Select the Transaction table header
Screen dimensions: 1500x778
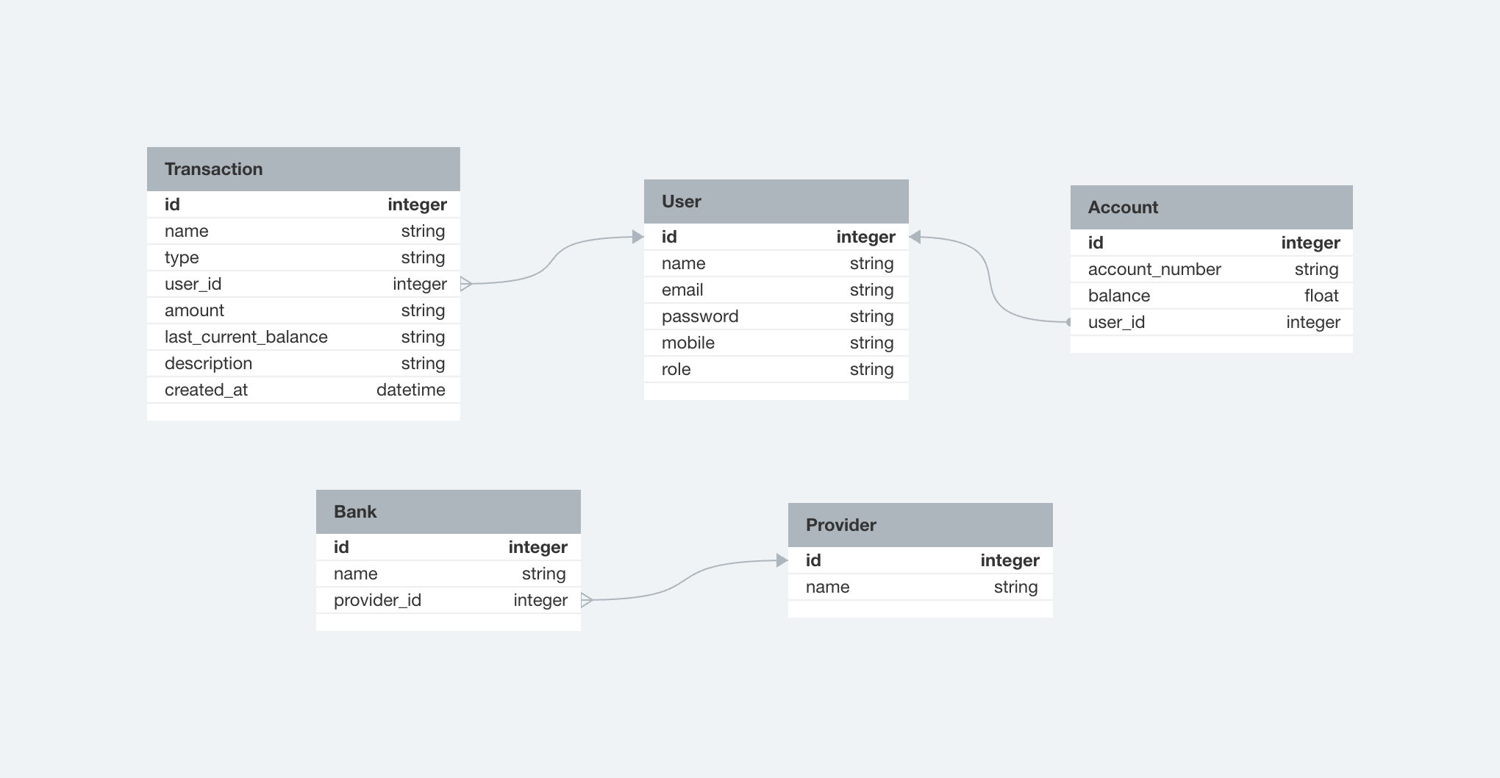pos(303,169)
